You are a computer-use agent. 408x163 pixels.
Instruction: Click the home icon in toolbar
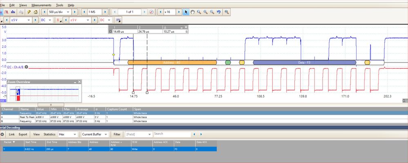pyautogui.click(x=36, y=12)
